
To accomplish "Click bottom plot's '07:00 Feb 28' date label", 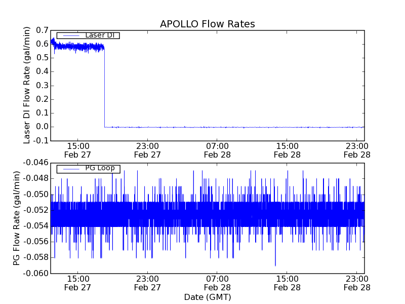I will pos(217,283).
